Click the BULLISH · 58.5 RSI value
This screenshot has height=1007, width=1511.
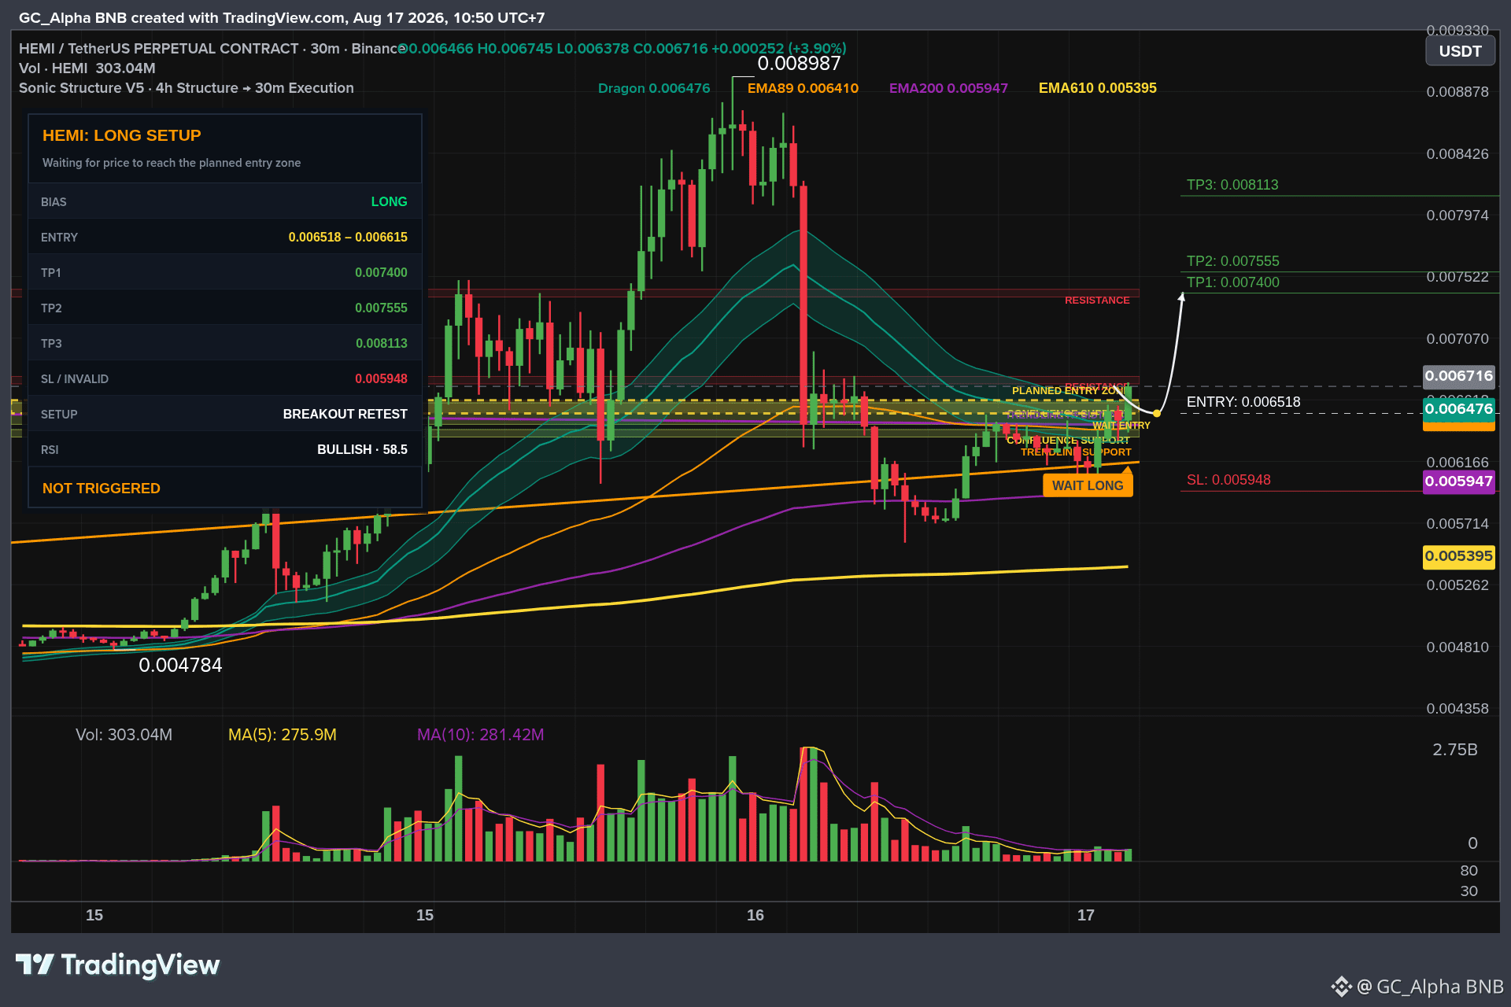[362, 450]
